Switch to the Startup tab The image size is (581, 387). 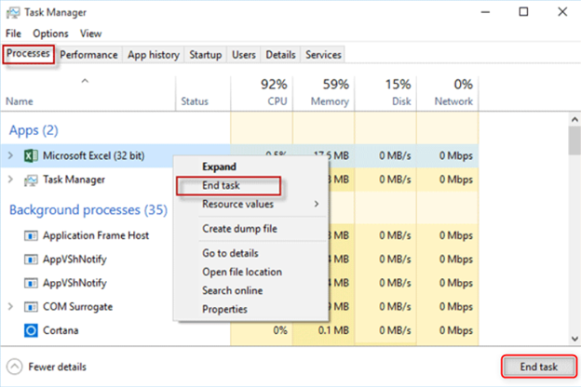click(206, 55)
